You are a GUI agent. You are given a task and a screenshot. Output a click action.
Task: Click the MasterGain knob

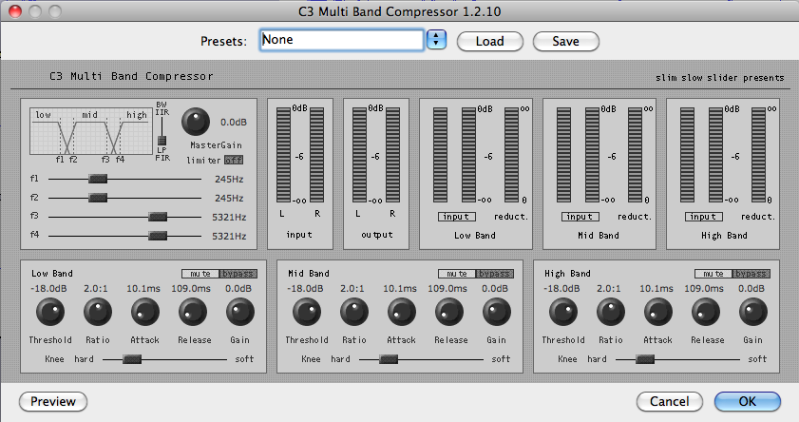tap(196, 121)
